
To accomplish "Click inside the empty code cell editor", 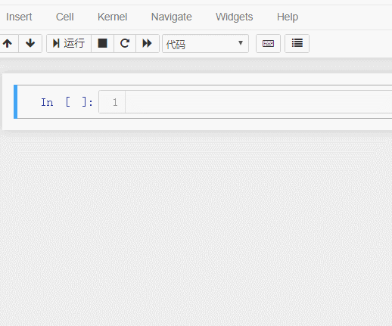I will click(x=259, y=102).
